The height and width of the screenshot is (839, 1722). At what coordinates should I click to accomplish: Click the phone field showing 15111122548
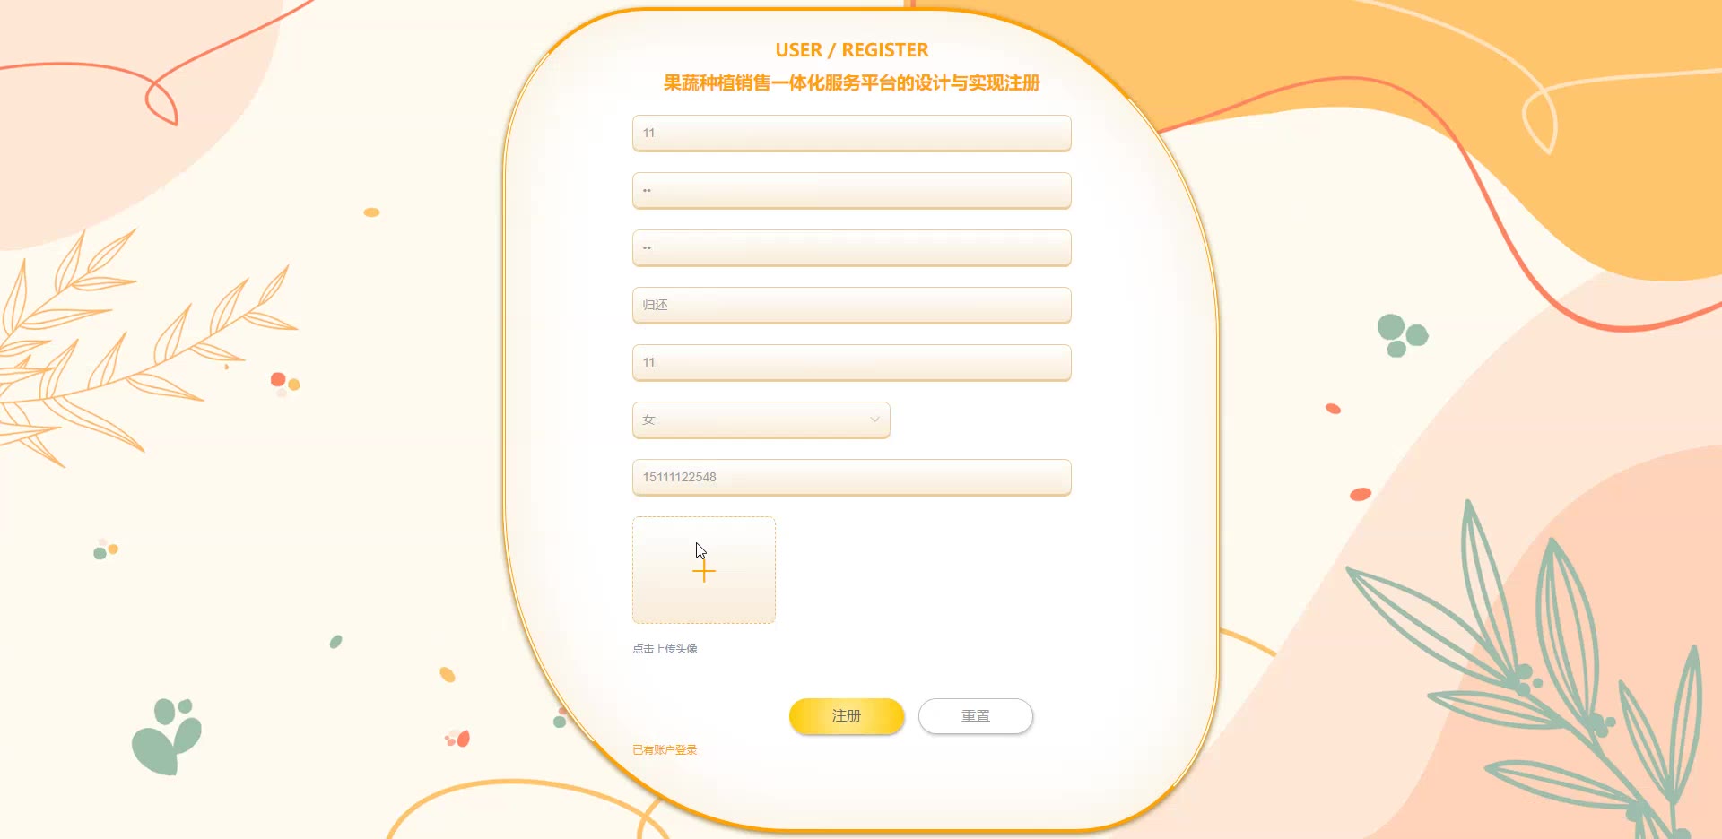pos(851,477)
